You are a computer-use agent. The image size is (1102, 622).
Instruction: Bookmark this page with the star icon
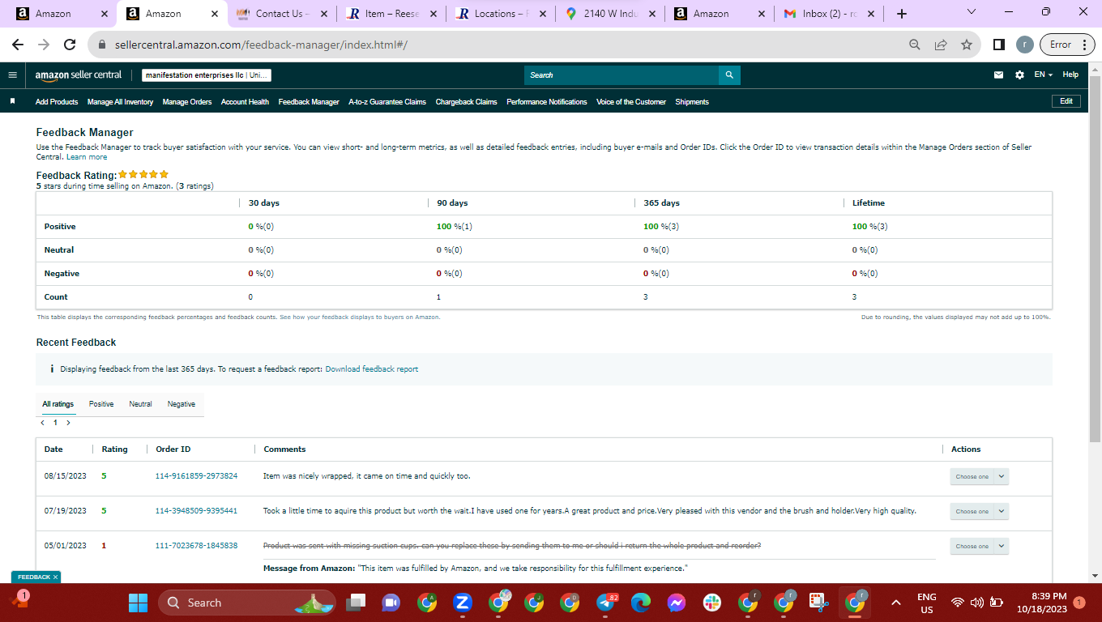coord(967,45)
